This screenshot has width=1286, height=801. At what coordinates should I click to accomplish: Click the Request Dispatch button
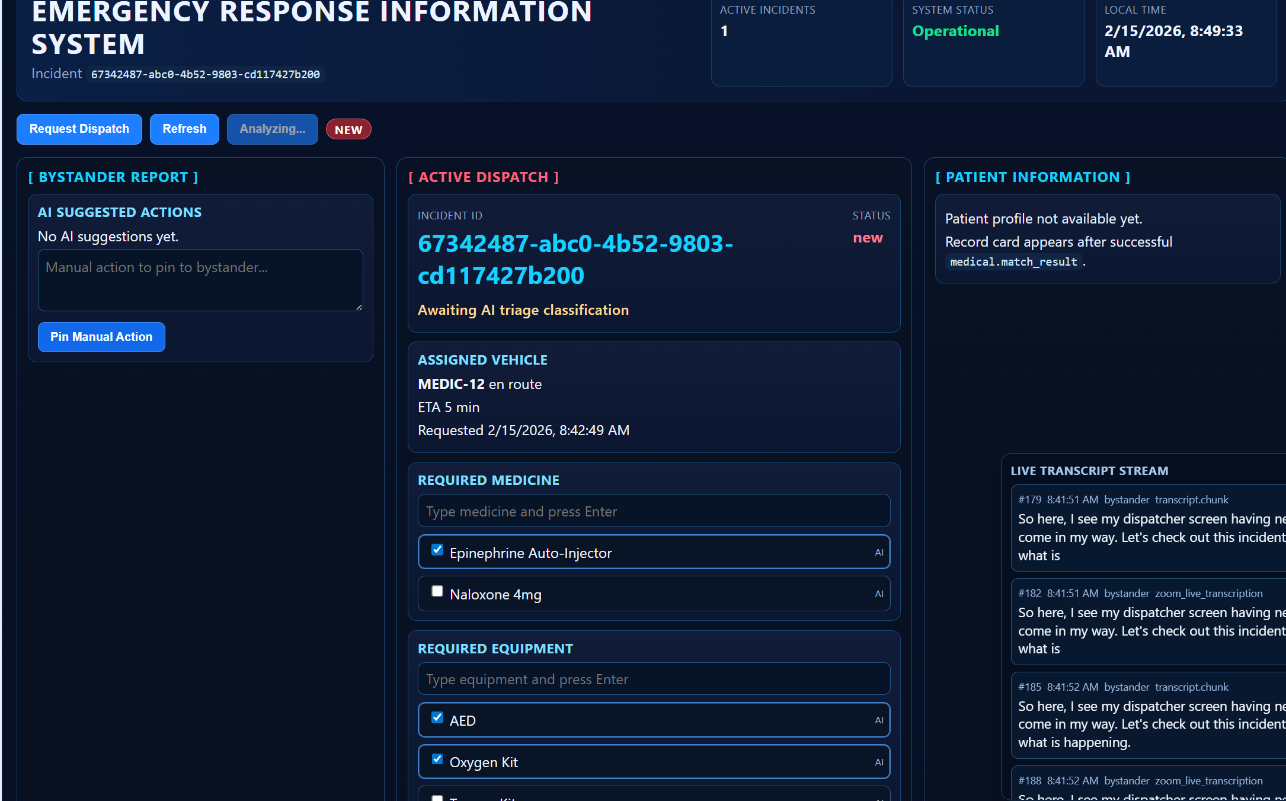click(x=79, y=129)
